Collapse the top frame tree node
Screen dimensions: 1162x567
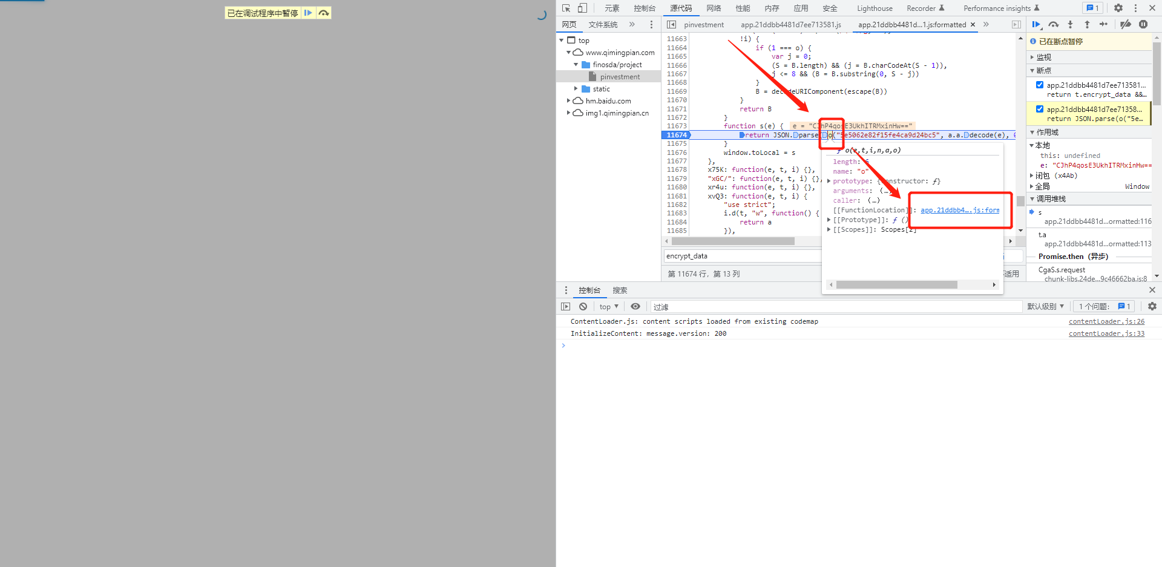point(562,41)
